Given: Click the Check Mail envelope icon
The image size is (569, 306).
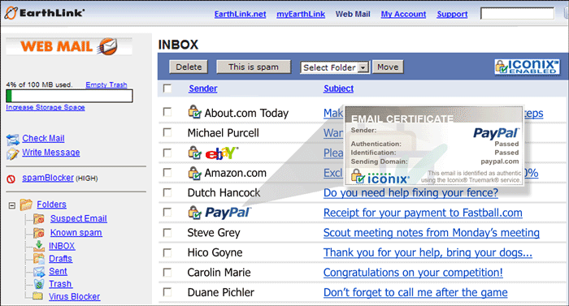Looking at the screenshot, I should point(13,140).
